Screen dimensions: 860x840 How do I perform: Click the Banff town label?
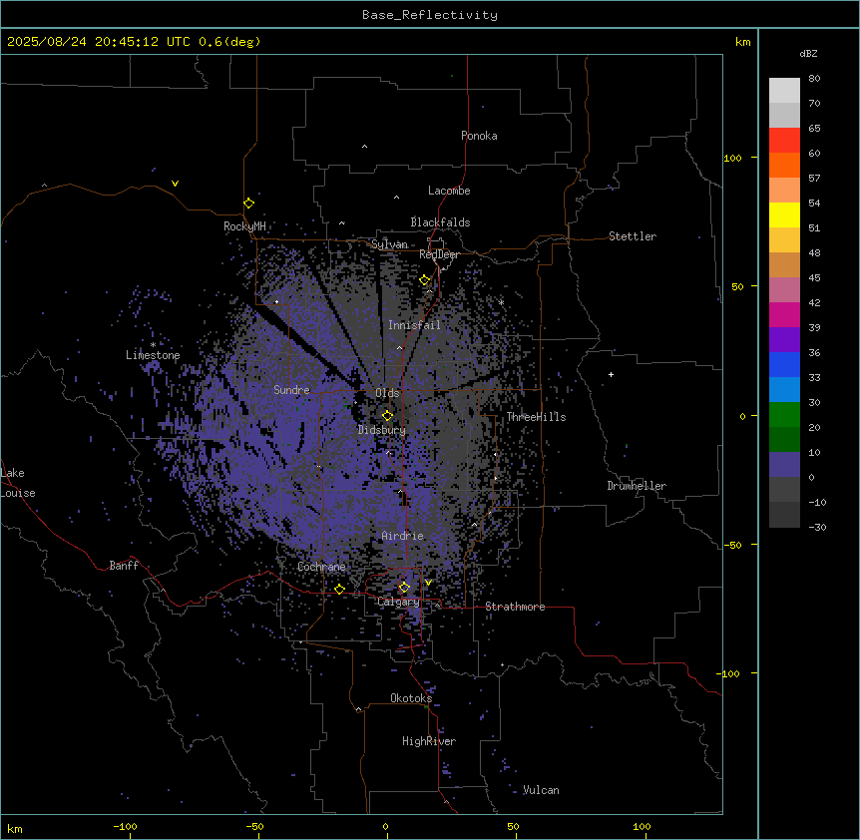tap(124, 566)
